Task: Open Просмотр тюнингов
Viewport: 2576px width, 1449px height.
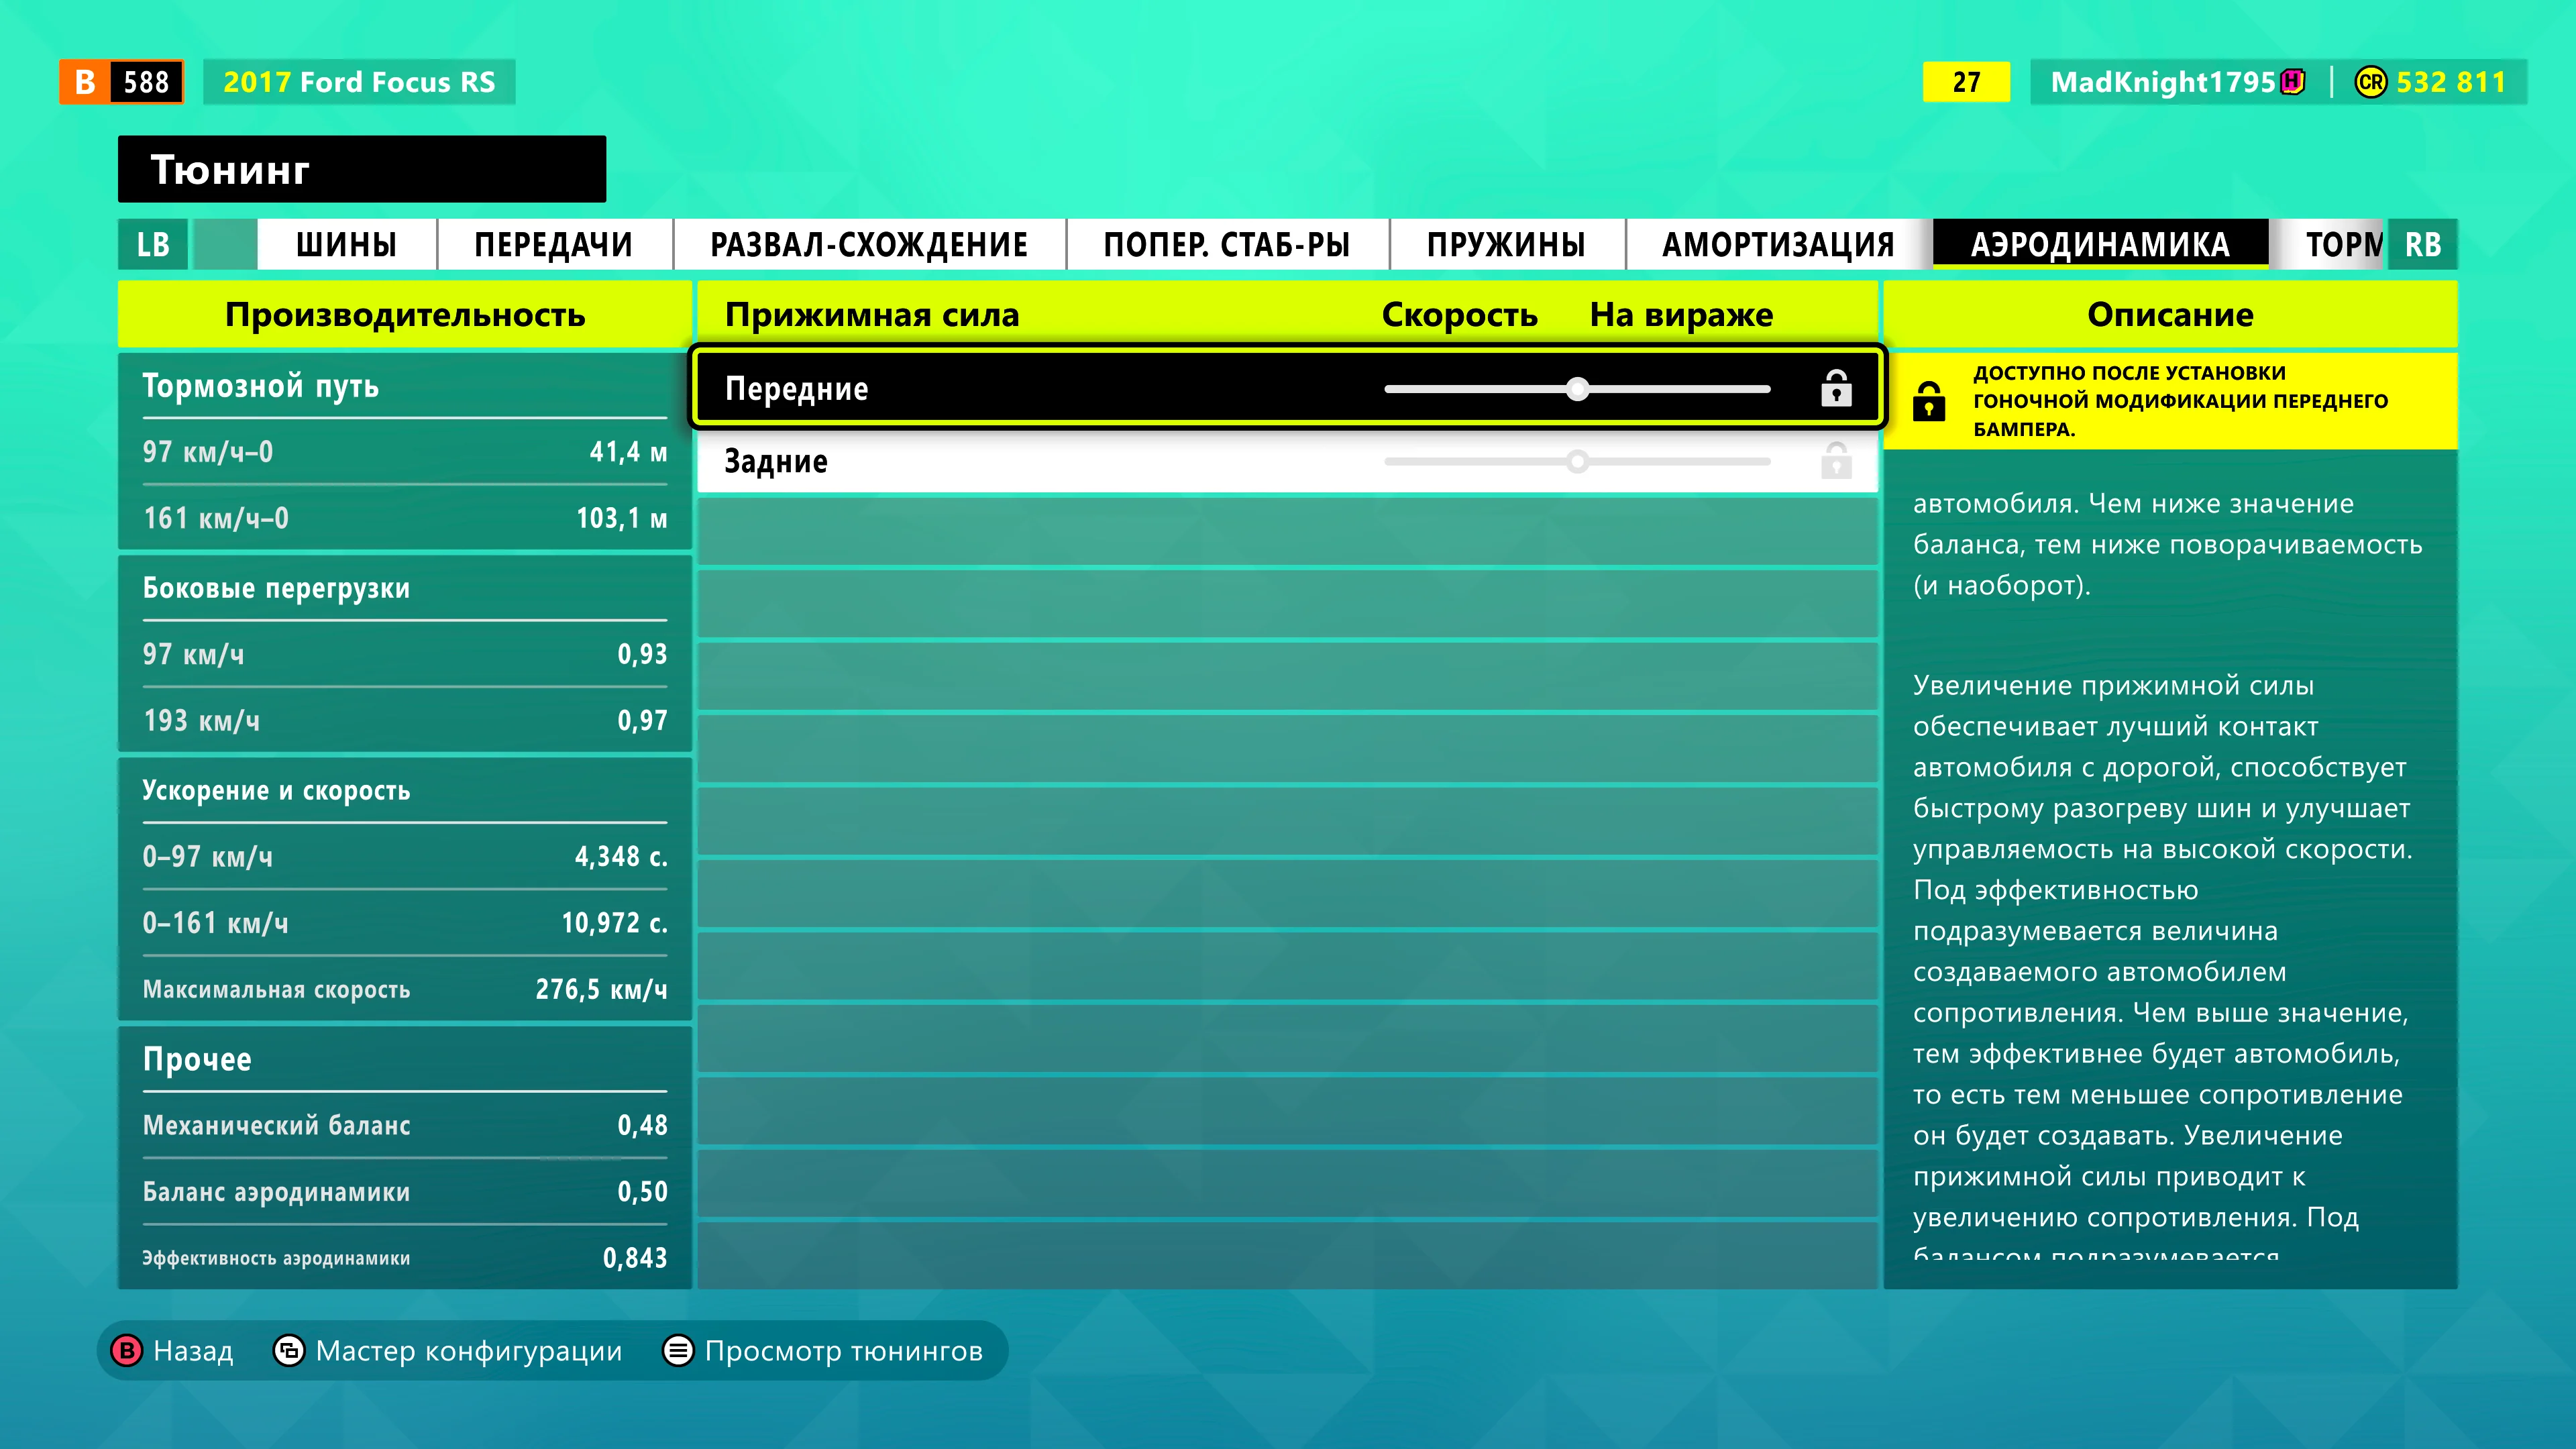Action: pyautogui.click(x=823, y=1351)
